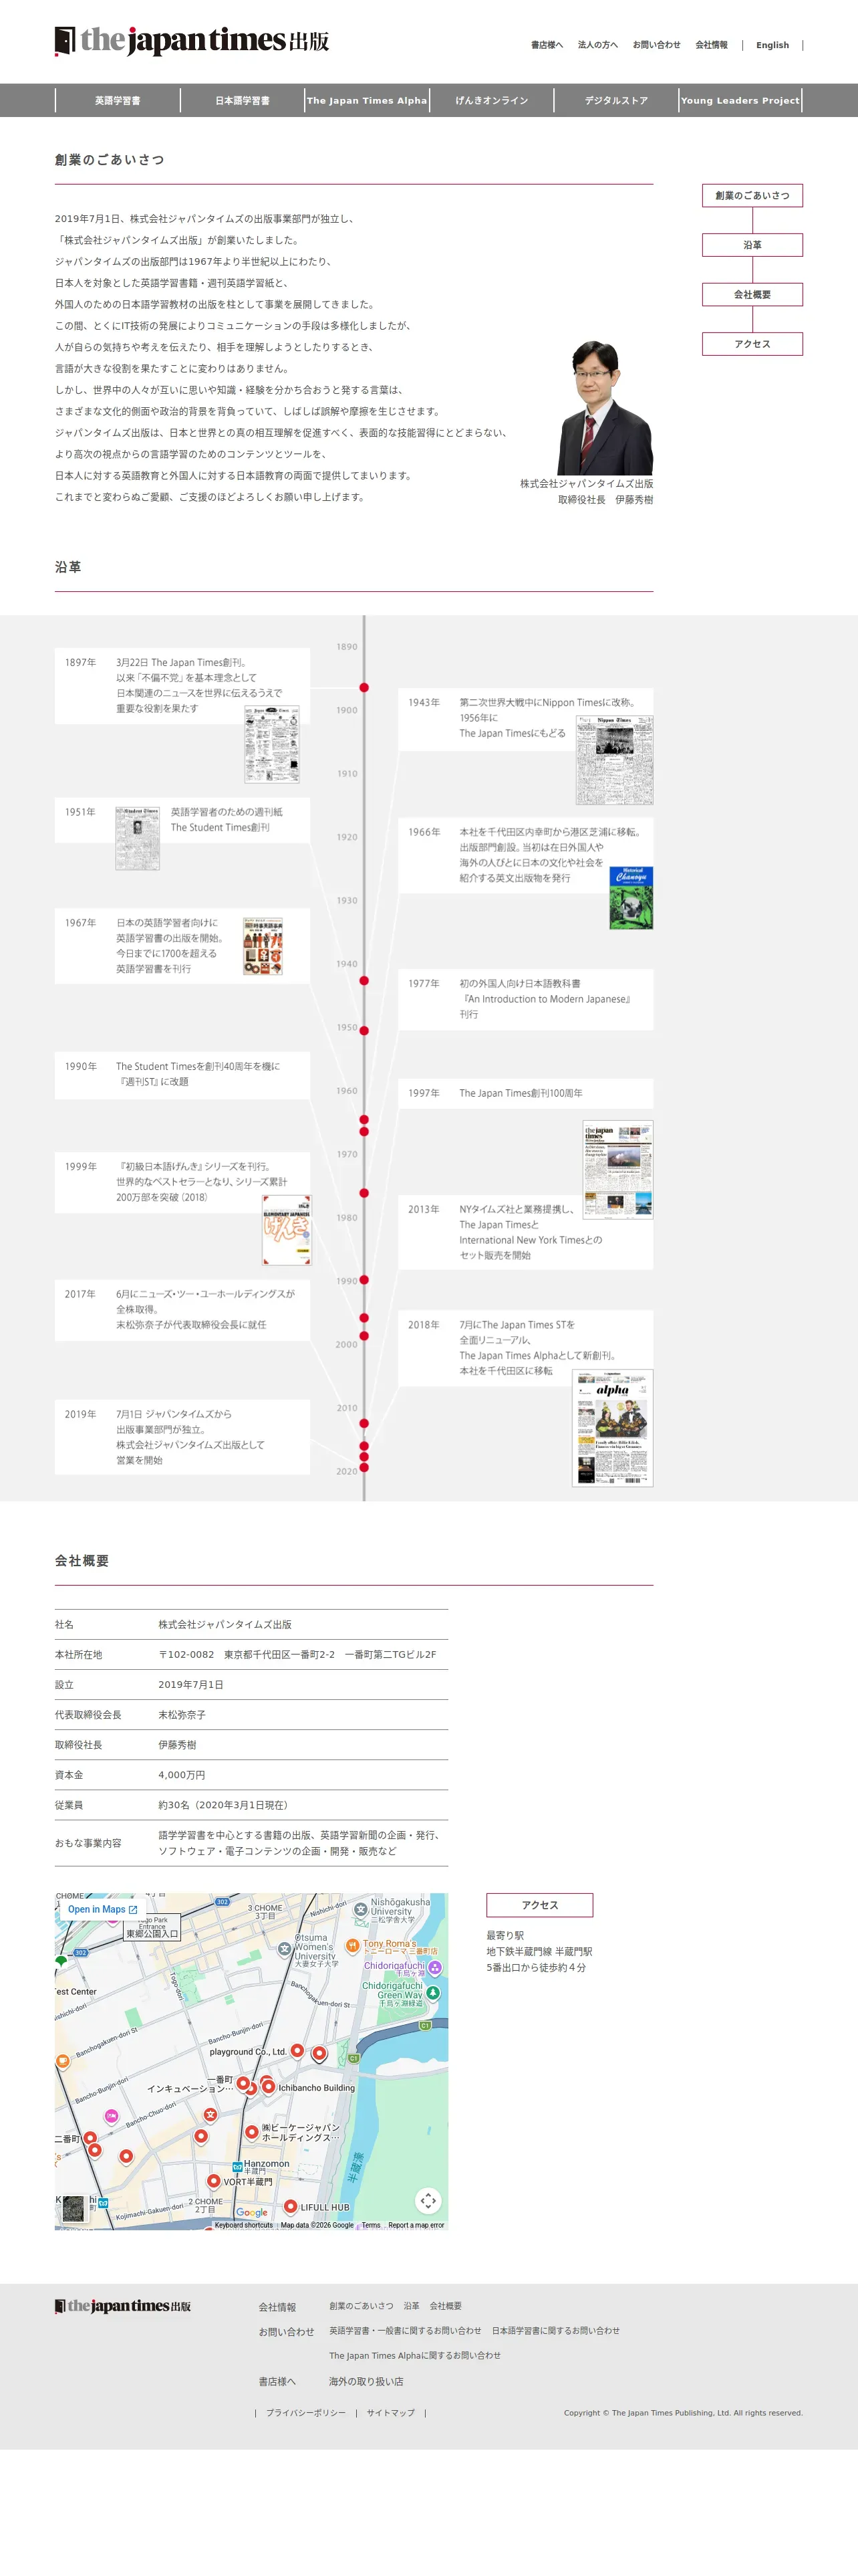Switch language to English

pyautogui.click(x=772, y=45)
